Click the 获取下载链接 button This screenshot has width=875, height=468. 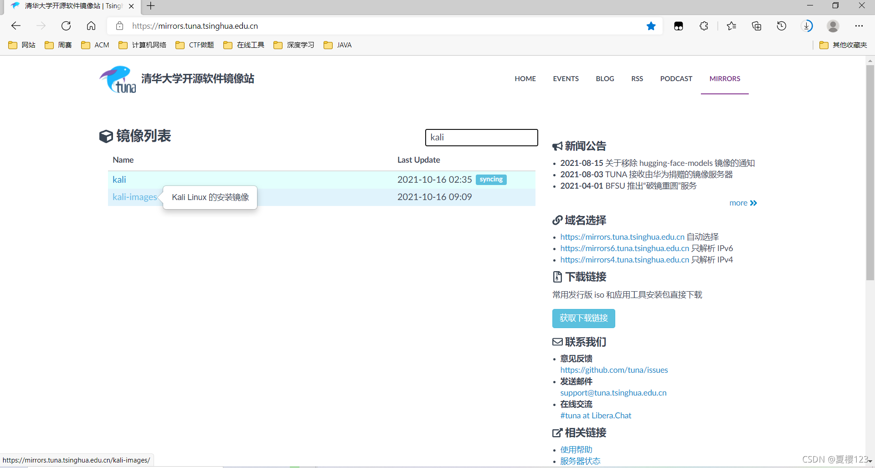(x=583, y=318)
